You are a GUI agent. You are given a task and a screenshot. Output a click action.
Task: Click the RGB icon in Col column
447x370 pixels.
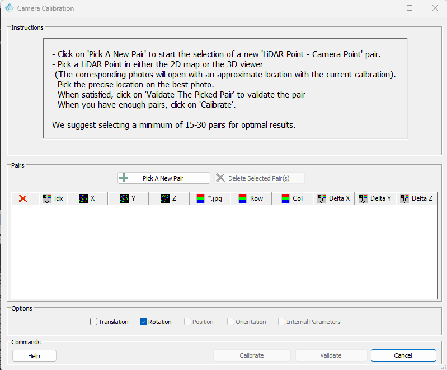point(285,198)
